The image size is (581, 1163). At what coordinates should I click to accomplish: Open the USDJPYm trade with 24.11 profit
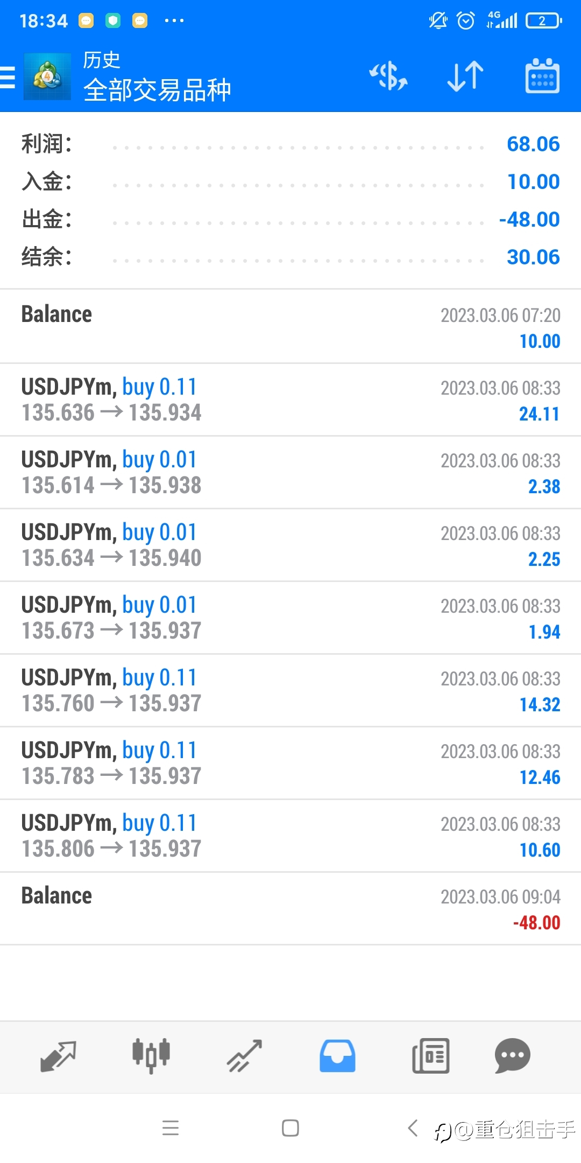[290, 400]
